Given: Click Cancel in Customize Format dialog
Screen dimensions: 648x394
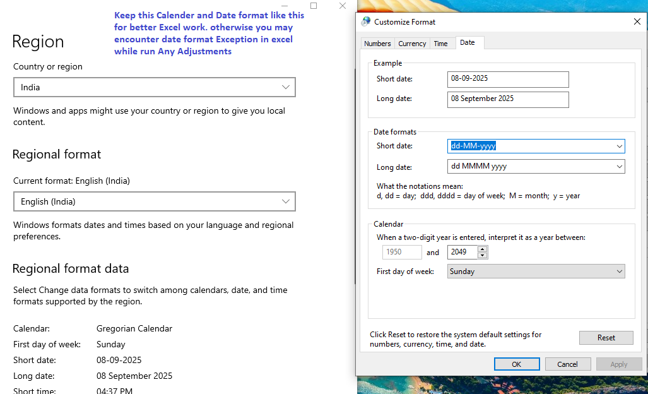Looking at the screenshot, I should tap(567, 364).
